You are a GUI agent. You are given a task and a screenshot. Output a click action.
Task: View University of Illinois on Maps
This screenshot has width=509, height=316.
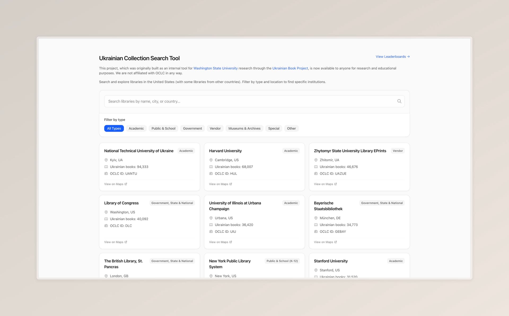point(221,242)
